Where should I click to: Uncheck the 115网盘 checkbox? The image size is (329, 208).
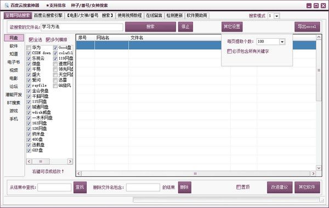coord(29,102)
